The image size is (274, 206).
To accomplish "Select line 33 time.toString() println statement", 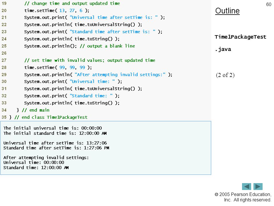I will point(72,103).
